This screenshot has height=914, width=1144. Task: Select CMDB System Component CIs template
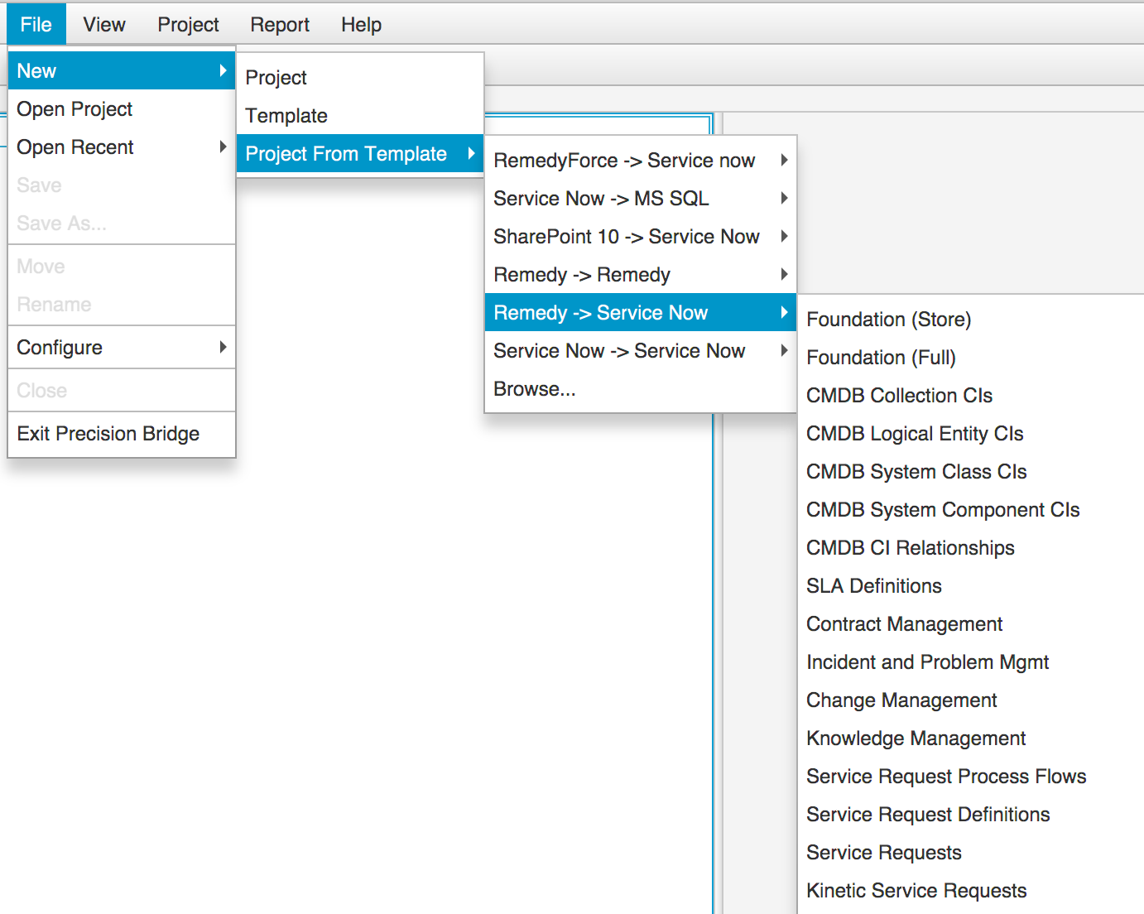[971, 509]
